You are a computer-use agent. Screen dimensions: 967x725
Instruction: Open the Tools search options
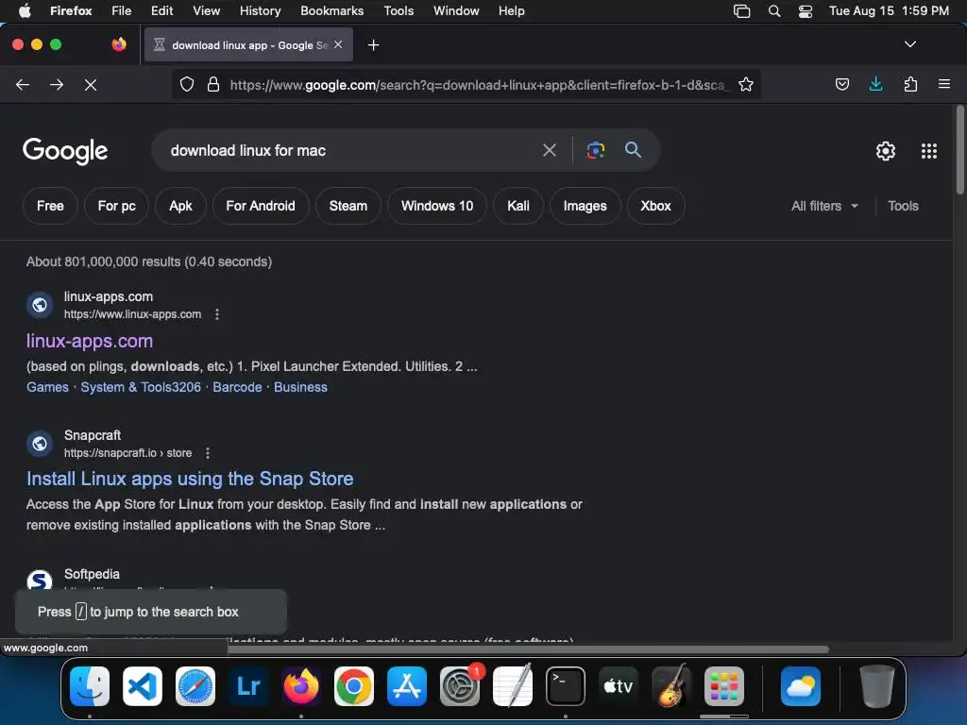click(903, 206)
